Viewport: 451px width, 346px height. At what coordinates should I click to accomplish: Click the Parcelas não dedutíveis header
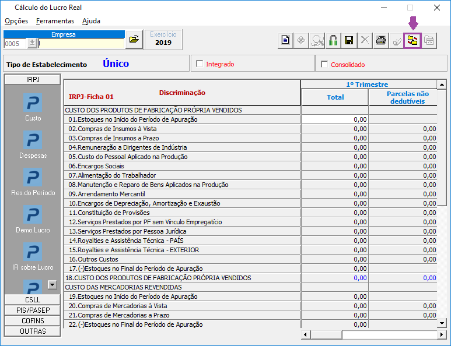[403, 97]
